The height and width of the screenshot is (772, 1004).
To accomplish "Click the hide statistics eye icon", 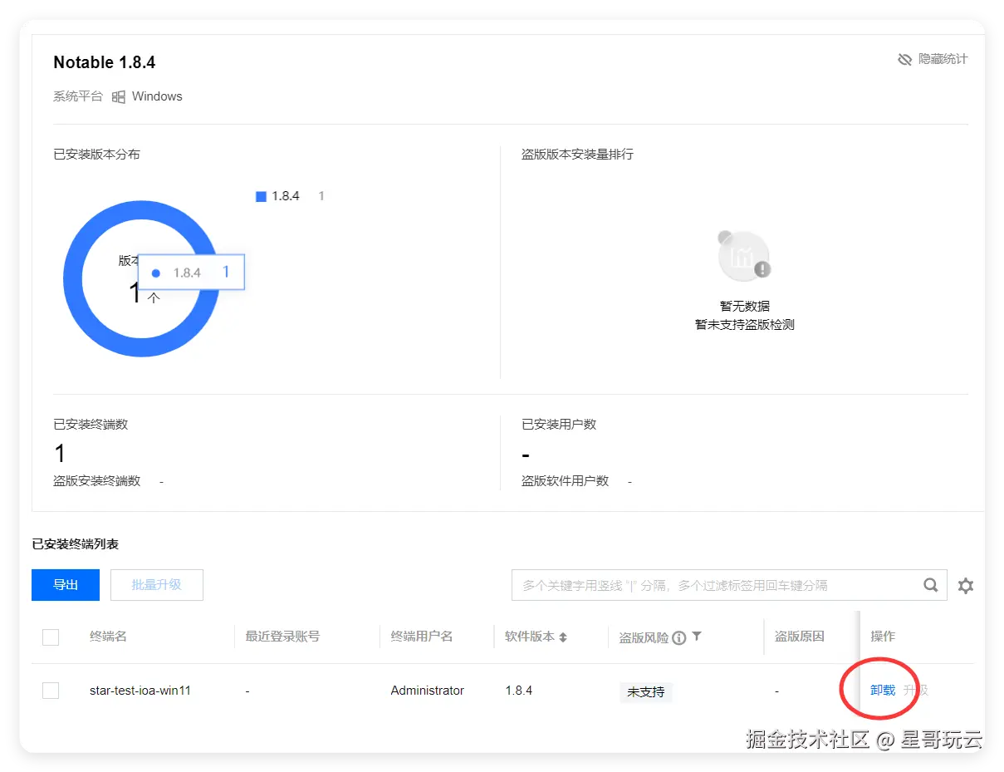I will point(905,60).
